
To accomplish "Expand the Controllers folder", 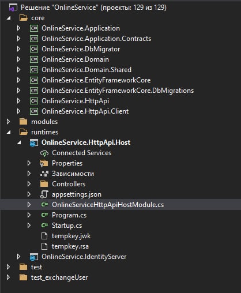I will point(29,184).
